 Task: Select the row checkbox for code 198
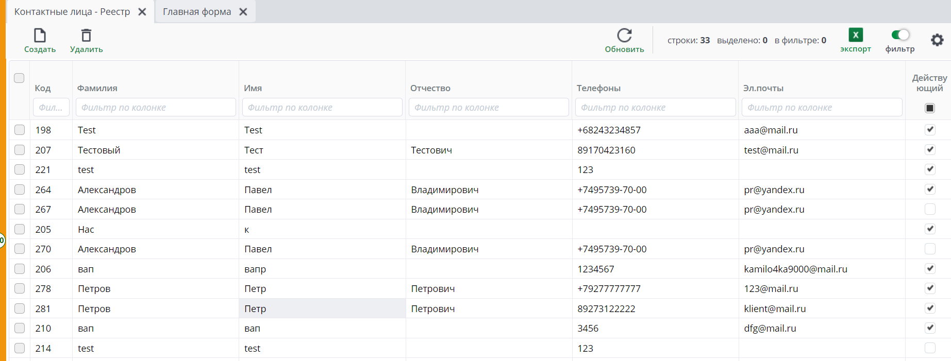point(20,130)
